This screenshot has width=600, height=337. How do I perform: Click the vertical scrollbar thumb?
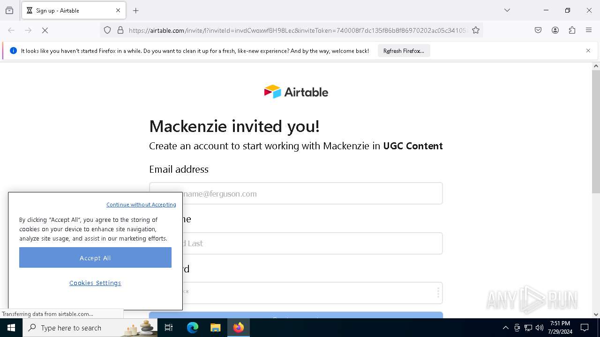point(596,132)
